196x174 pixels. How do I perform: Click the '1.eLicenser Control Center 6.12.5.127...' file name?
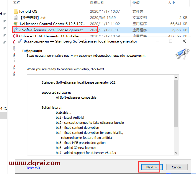(x=52, y=24)
